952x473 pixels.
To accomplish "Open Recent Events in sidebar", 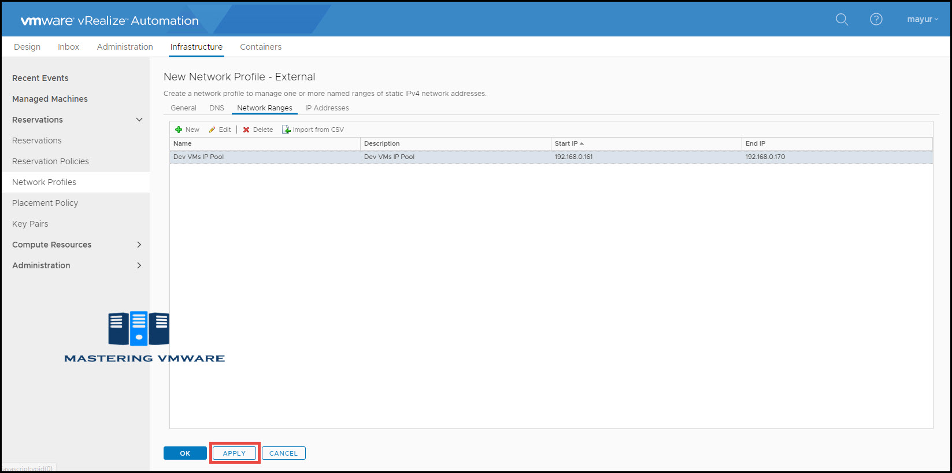I will pyautogui.click(x=40, y=78).
